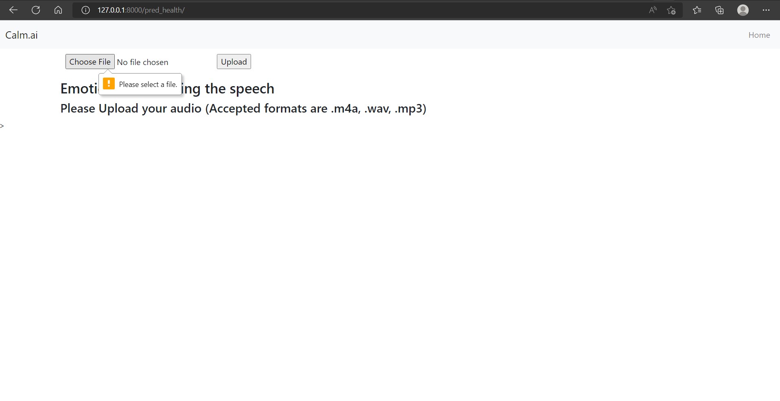This screenshot has height=401, width=780.
Task: Reload the page with the refresh icon
Action: (x=36, y=10)
